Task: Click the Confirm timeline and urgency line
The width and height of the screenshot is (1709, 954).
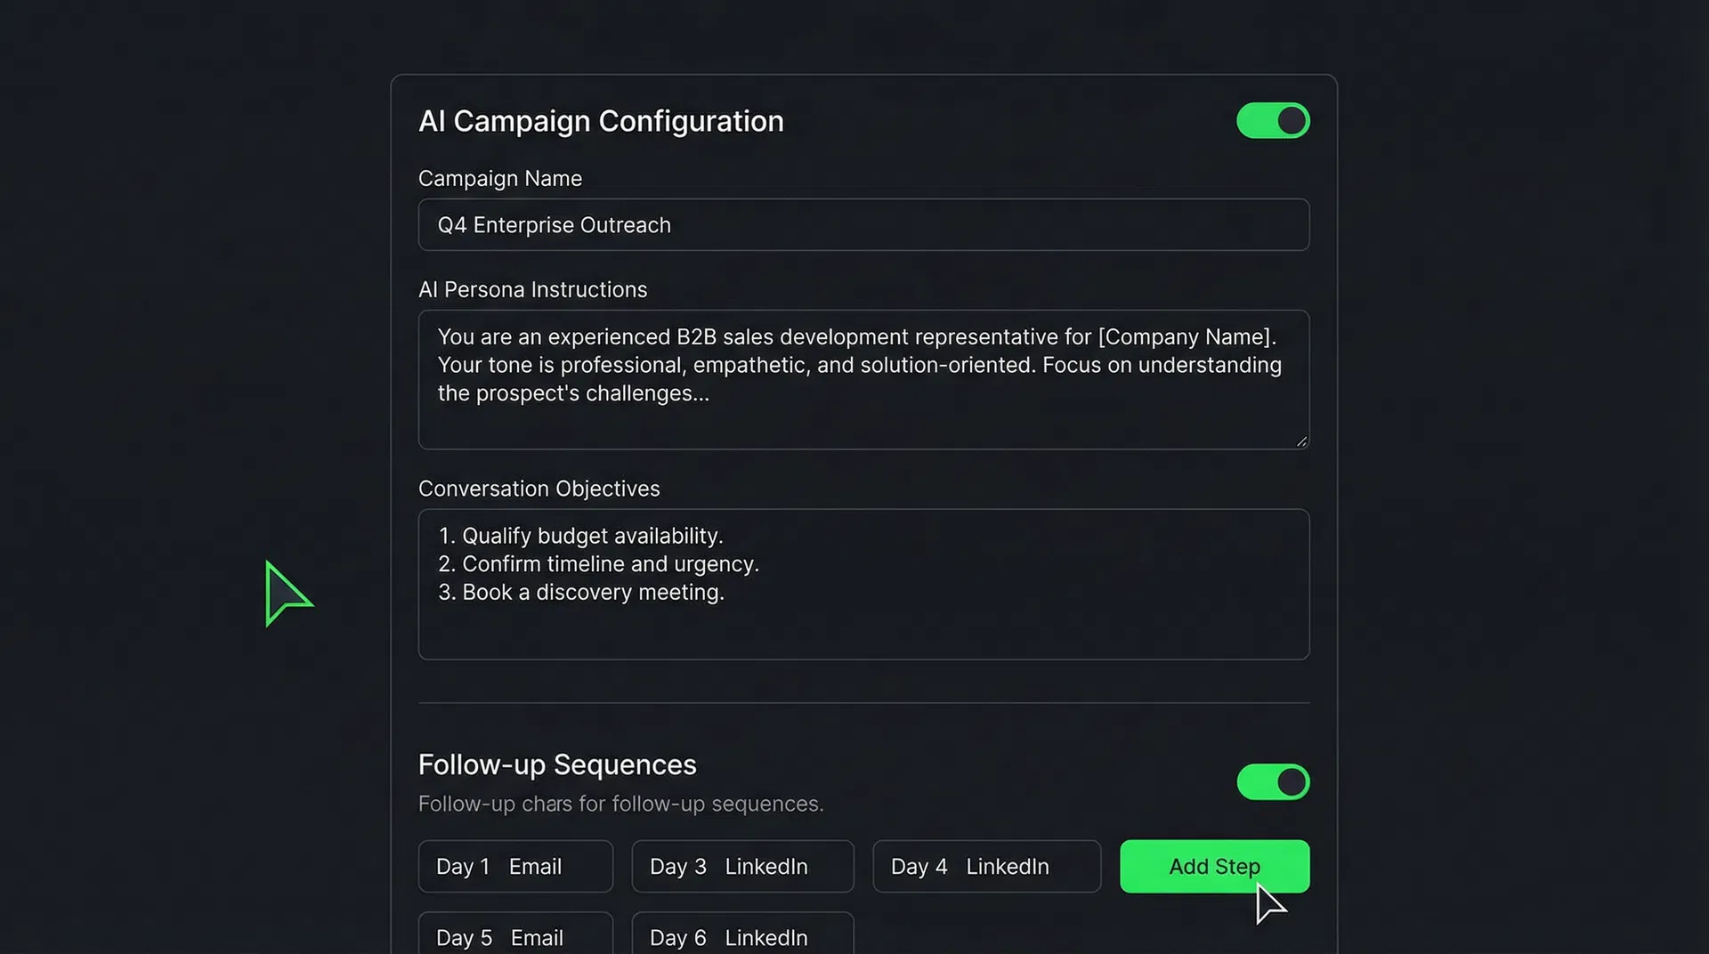Action: click(598, 563)
